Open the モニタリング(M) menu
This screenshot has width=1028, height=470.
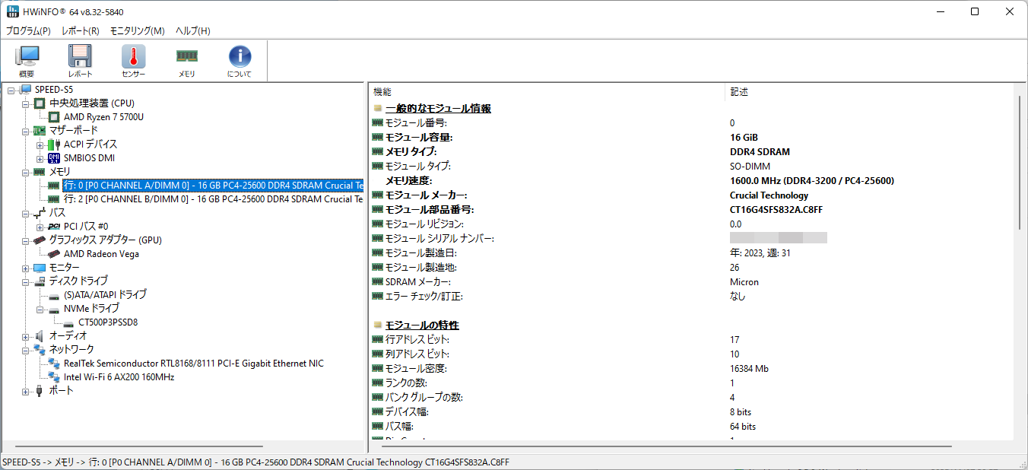(137, 31)
